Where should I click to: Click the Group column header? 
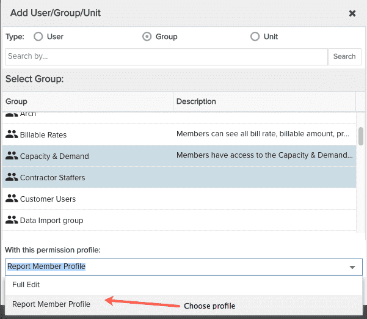pos(87,101)
